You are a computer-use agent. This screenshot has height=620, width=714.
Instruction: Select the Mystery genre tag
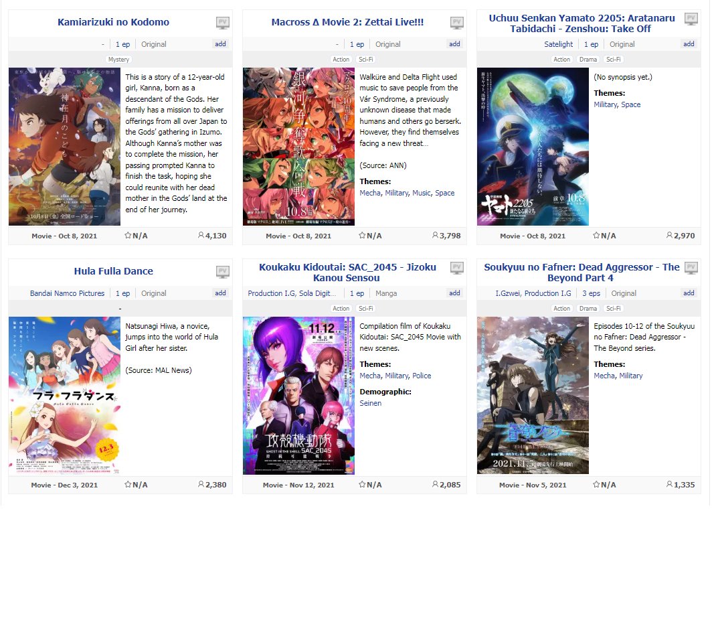tap(119, 59)
